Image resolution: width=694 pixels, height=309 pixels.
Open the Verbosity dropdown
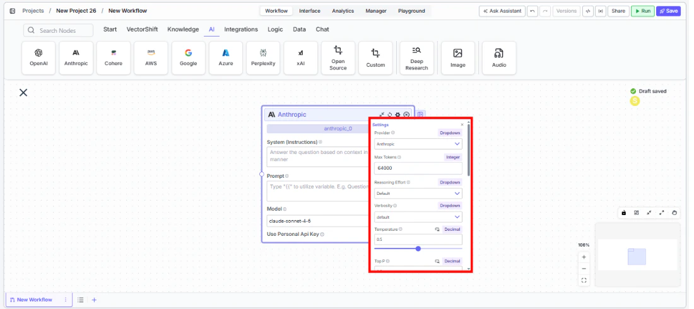(x=418, y=217)
